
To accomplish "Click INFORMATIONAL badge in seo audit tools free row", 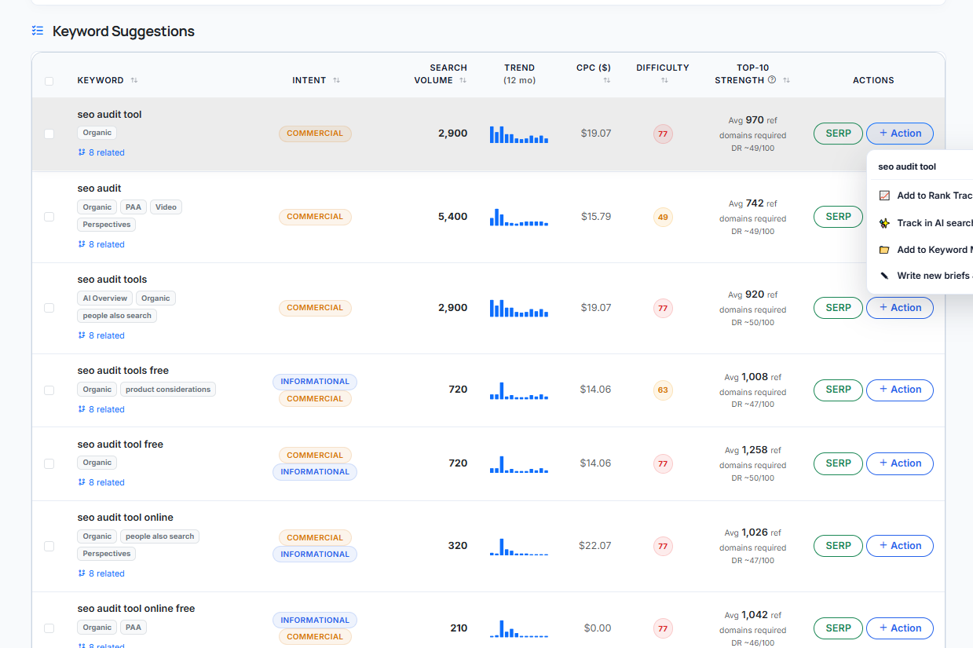I will (x=315, y=382).
